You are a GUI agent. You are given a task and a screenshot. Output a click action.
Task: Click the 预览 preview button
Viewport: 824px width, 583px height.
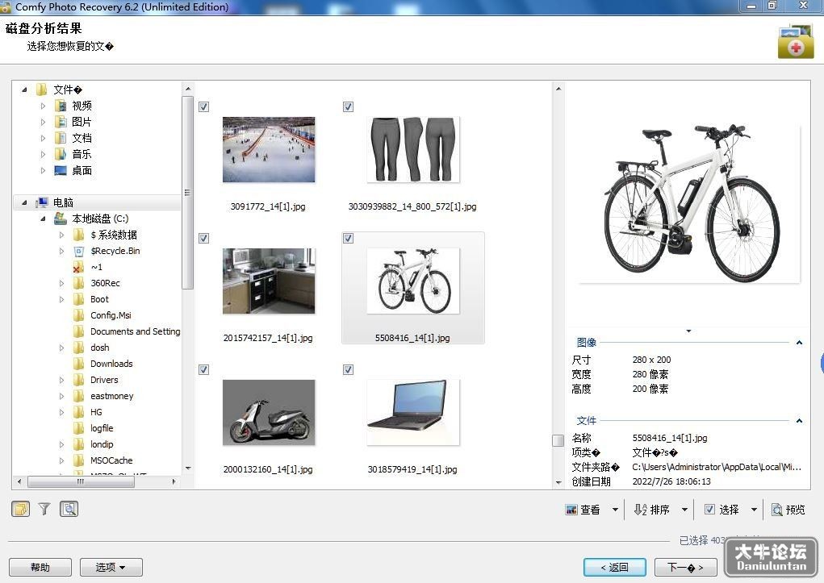point(788,510)
